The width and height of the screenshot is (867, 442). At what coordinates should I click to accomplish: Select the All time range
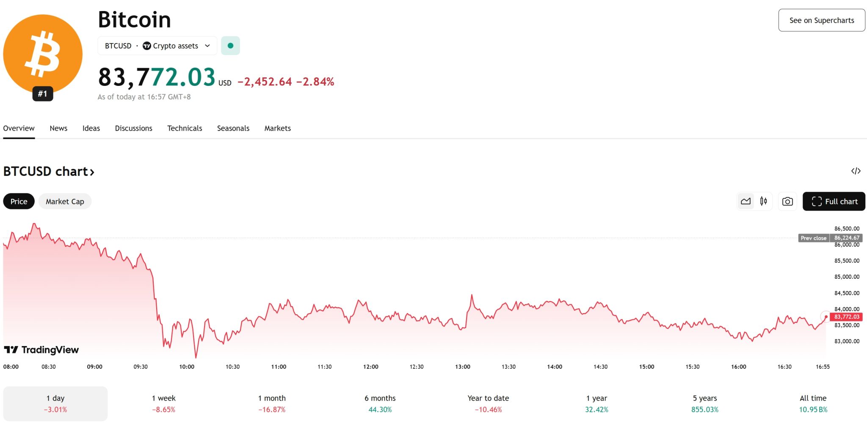point(813,404)
